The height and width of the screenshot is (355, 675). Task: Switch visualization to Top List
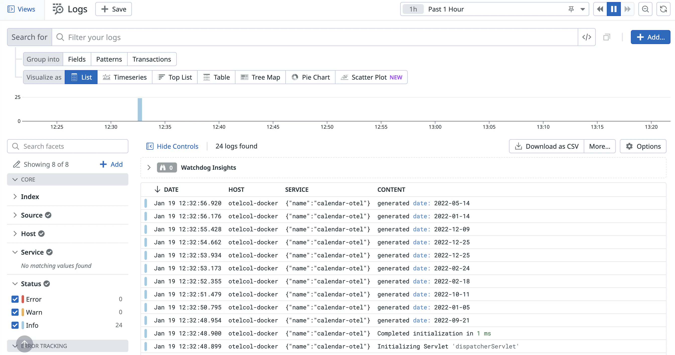[x=175, y=77]
